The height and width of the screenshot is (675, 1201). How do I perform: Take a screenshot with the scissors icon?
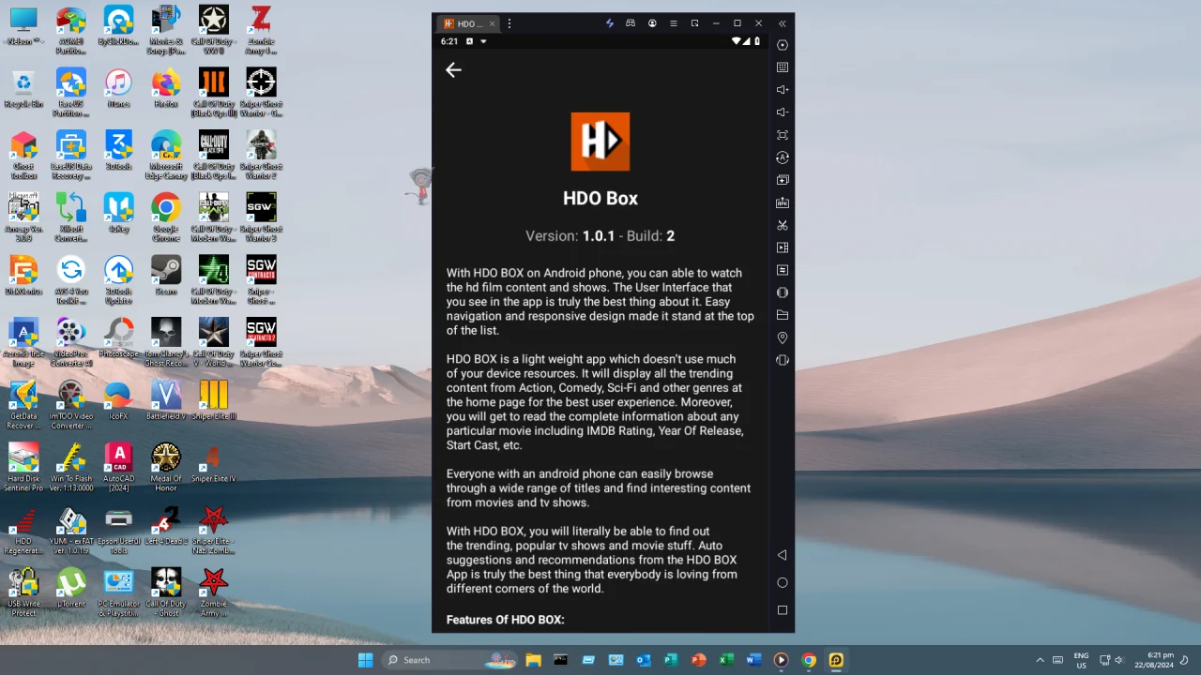(x=783, y=225)
